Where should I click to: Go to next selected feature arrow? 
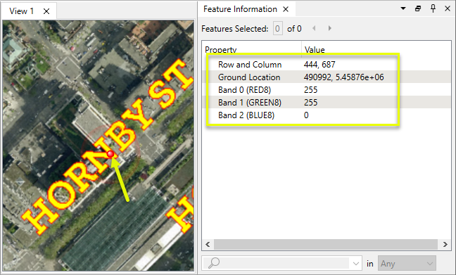point(329,28)
